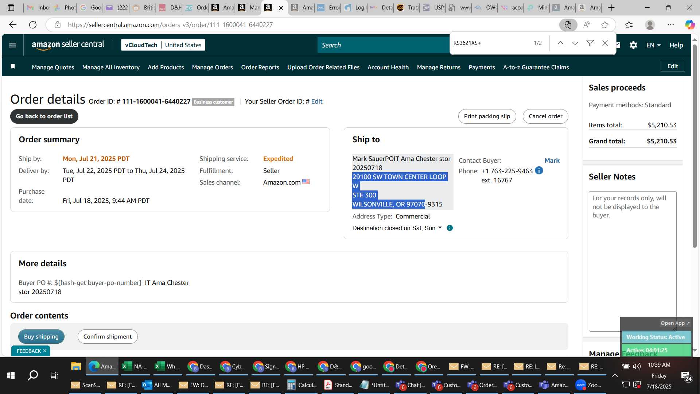The width and height of the screenshot is (700, 394).
Task: Click the bookmark flag icon in navbar
Action: (13, 66)
